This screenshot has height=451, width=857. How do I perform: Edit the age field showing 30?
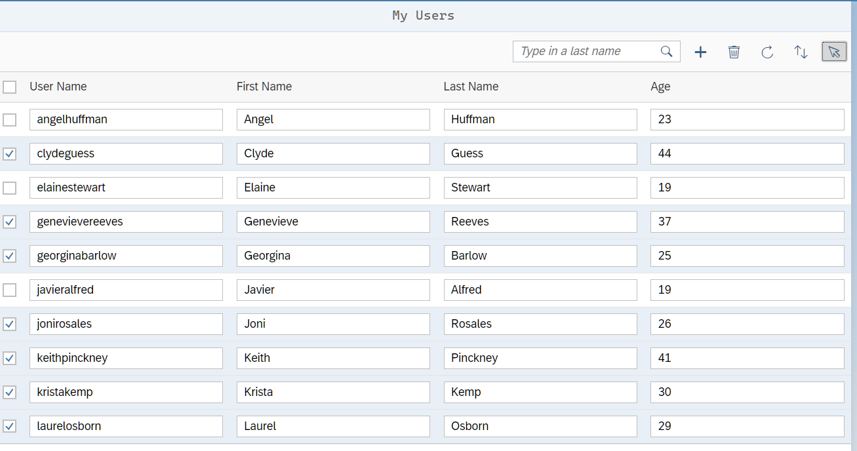747,392
